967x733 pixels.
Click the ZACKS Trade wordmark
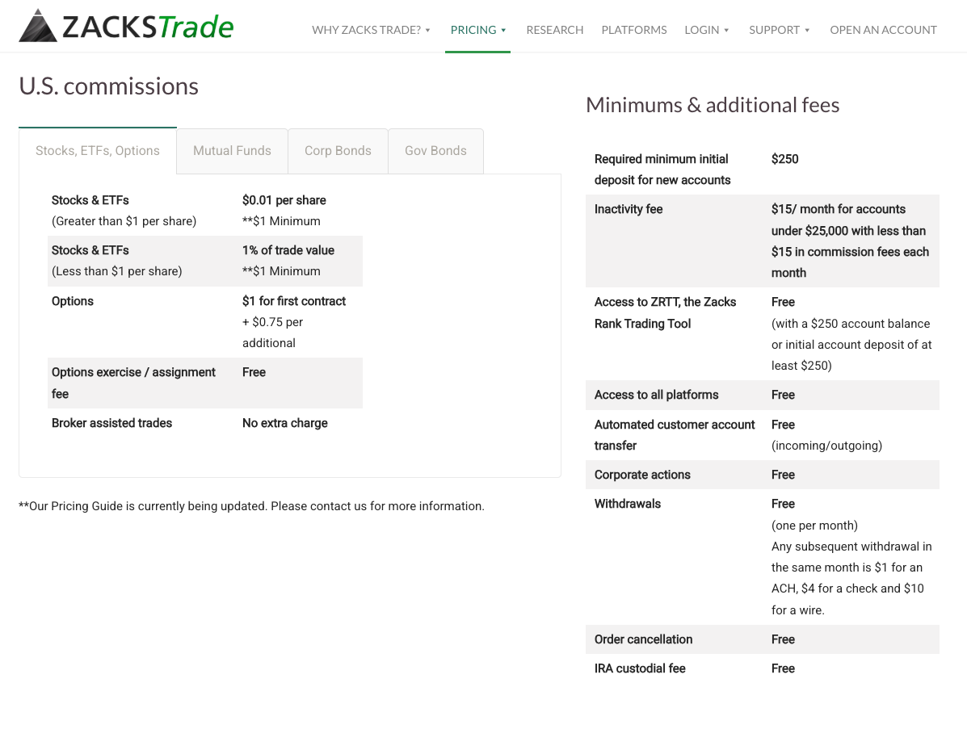click(x=148, y=27)
